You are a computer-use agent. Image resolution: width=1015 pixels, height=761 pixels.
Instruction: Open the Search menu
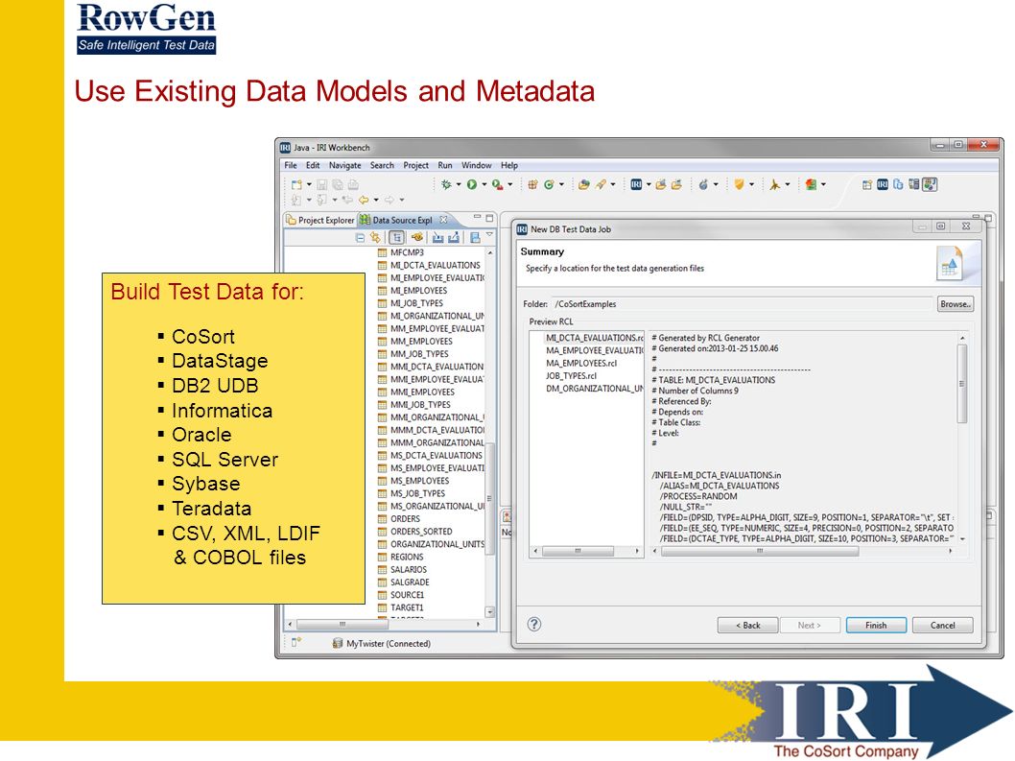click(x=382, y=165)
